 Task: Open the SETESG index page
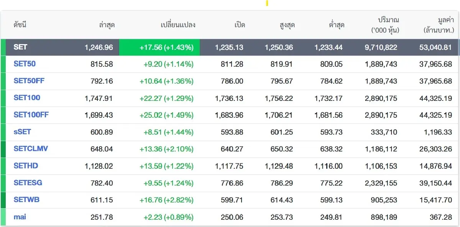(27, 183)
